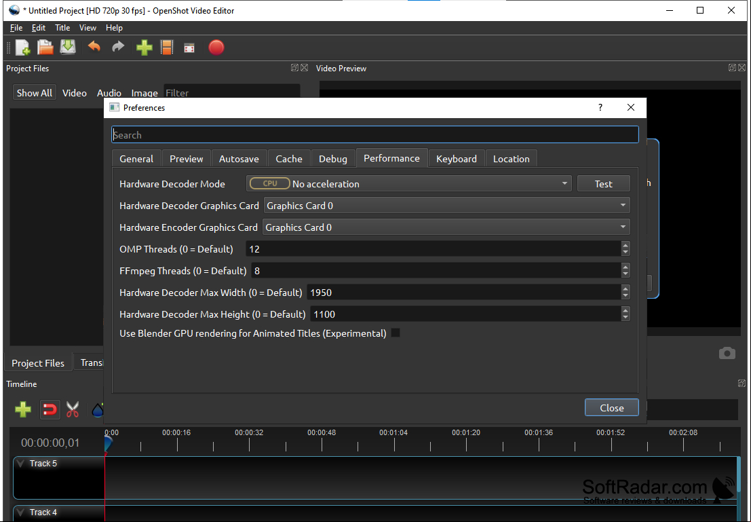This screenshot has height=522, width=751.
Task: Increase the OMP Threads value
Action: point(625,246)
